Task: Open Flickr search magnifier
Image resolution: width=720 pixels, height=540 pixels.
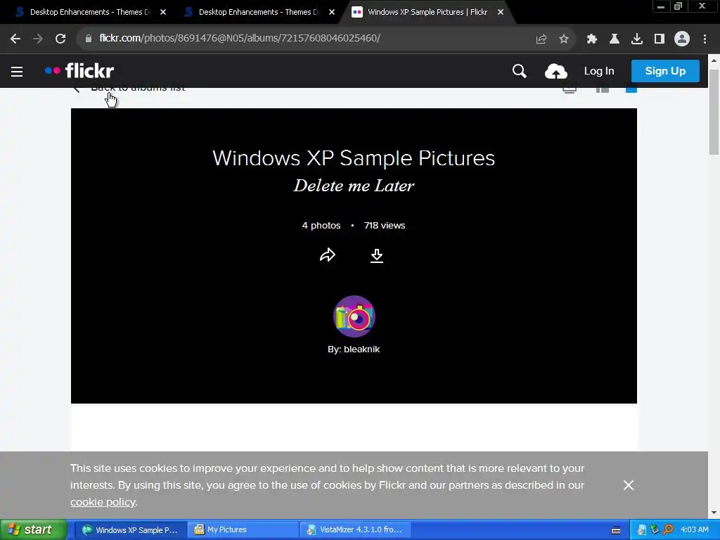Action: (x=520, y=71)
